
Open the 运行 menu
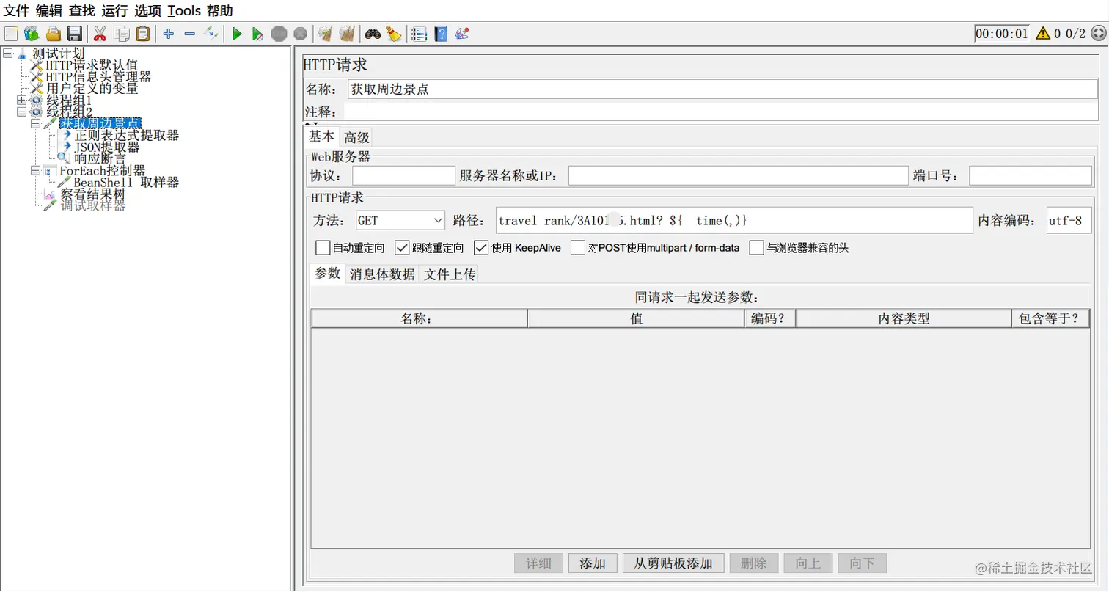click(x=114, y=11)
